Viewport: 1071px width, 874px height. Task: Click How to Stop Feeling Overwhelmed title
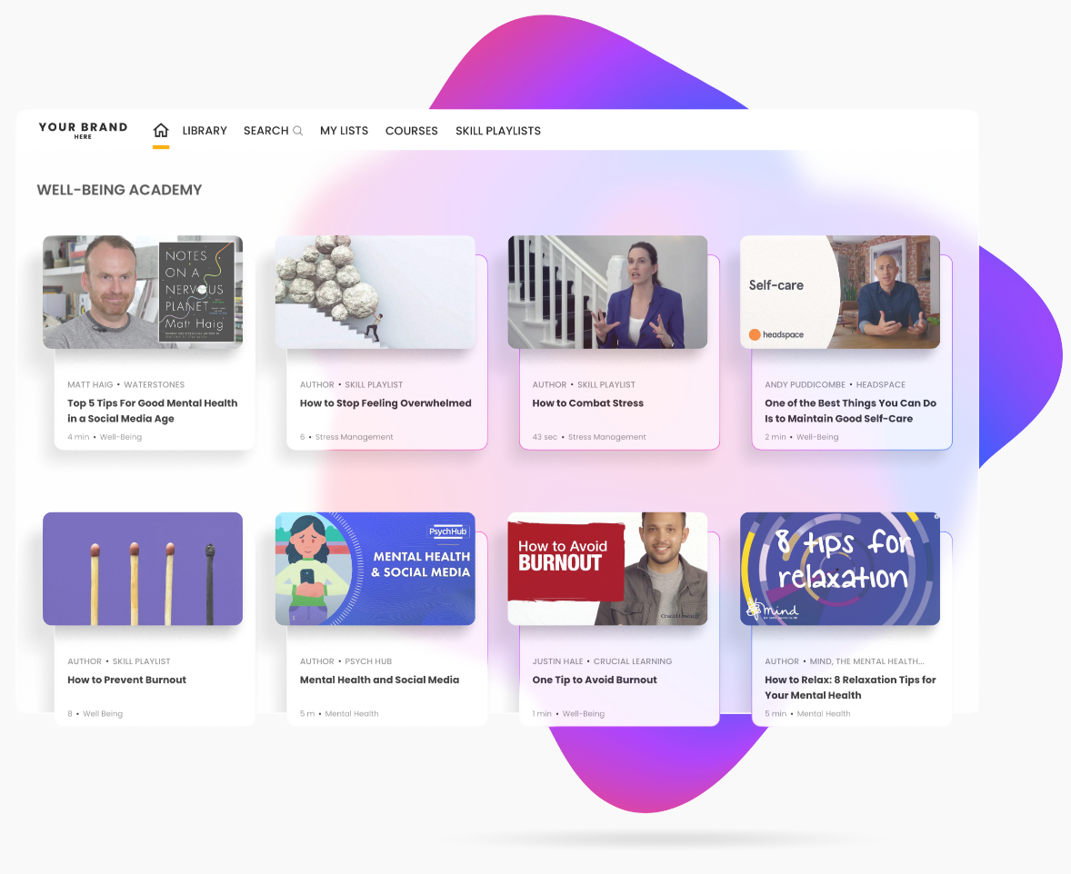pos(385,402)
